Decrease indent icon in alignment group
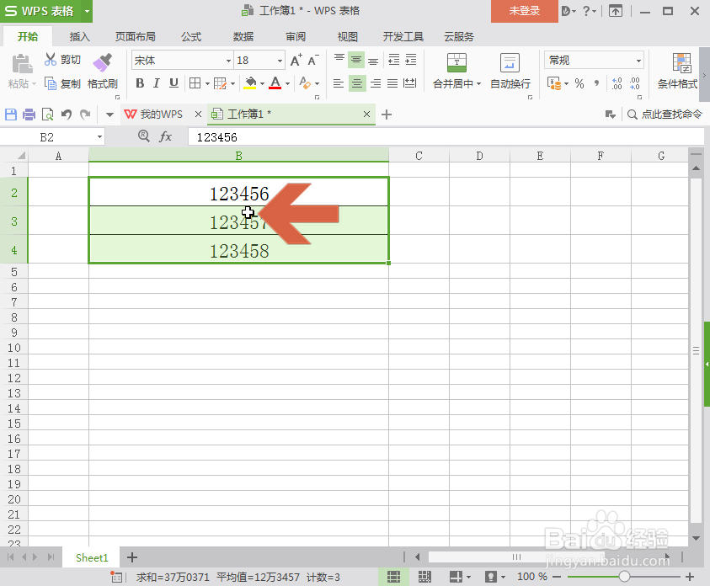Viewport: 710px width, 586px height. click(x=393, y=60)
